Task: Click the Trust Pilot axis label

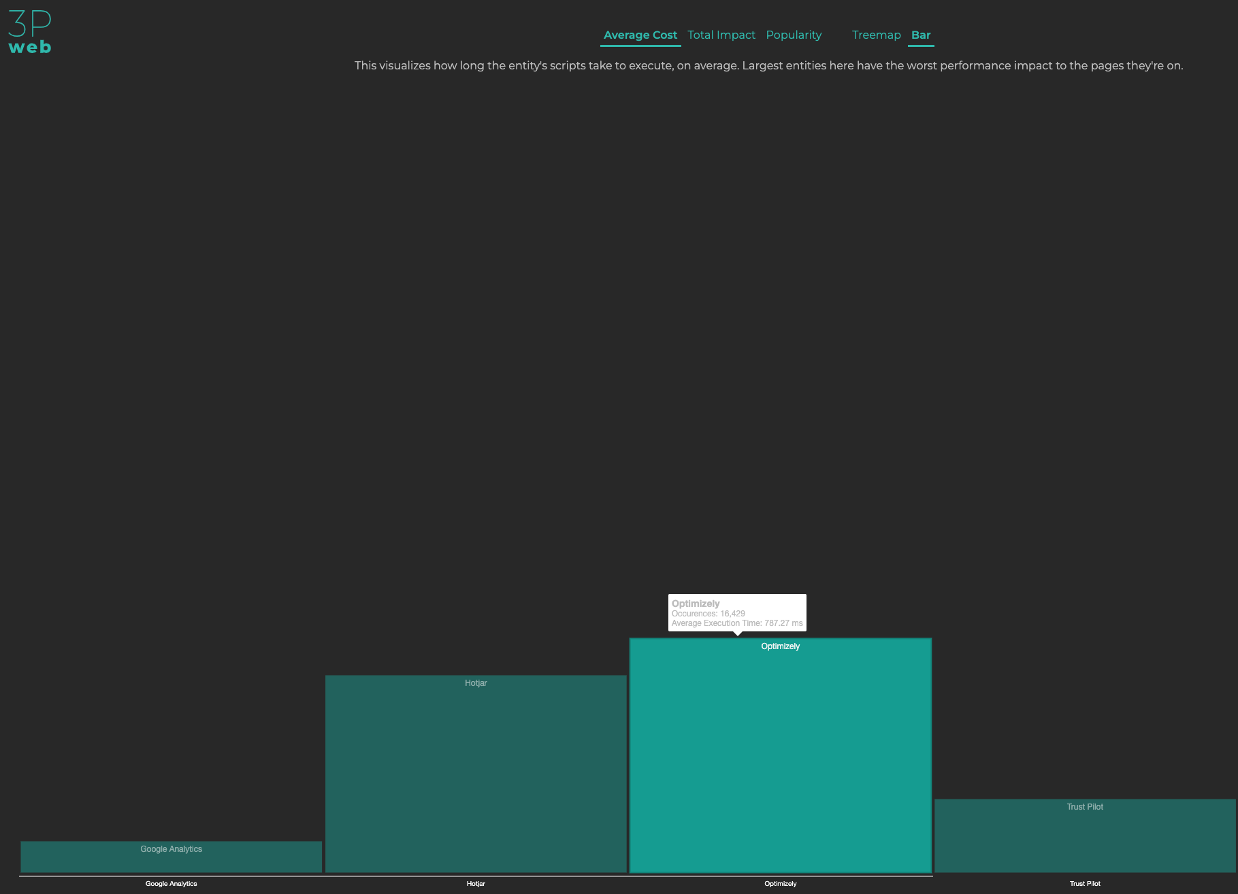Action: coord(1085,884)
